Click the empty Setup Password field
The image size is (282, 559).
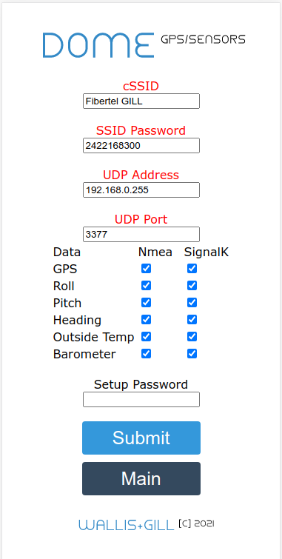tap(141, 399)
